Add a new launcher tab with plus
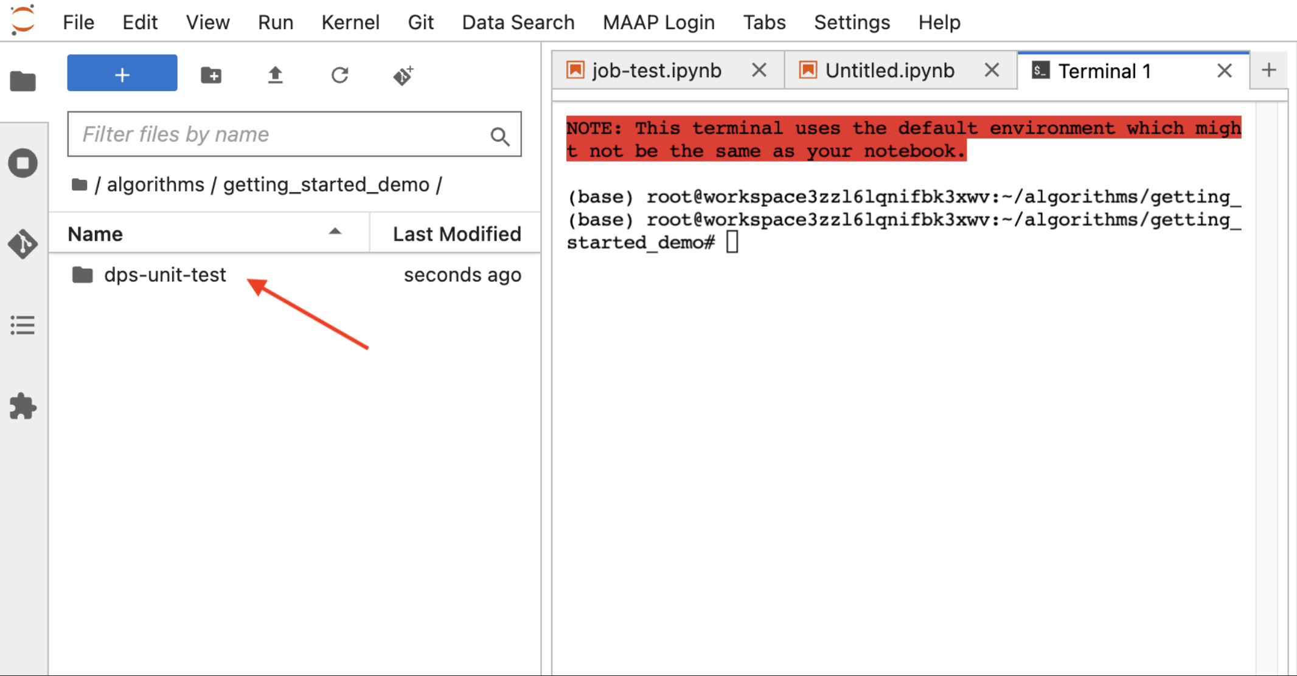The width and height of the screenshot is (1297, 676). (1268, 71)
